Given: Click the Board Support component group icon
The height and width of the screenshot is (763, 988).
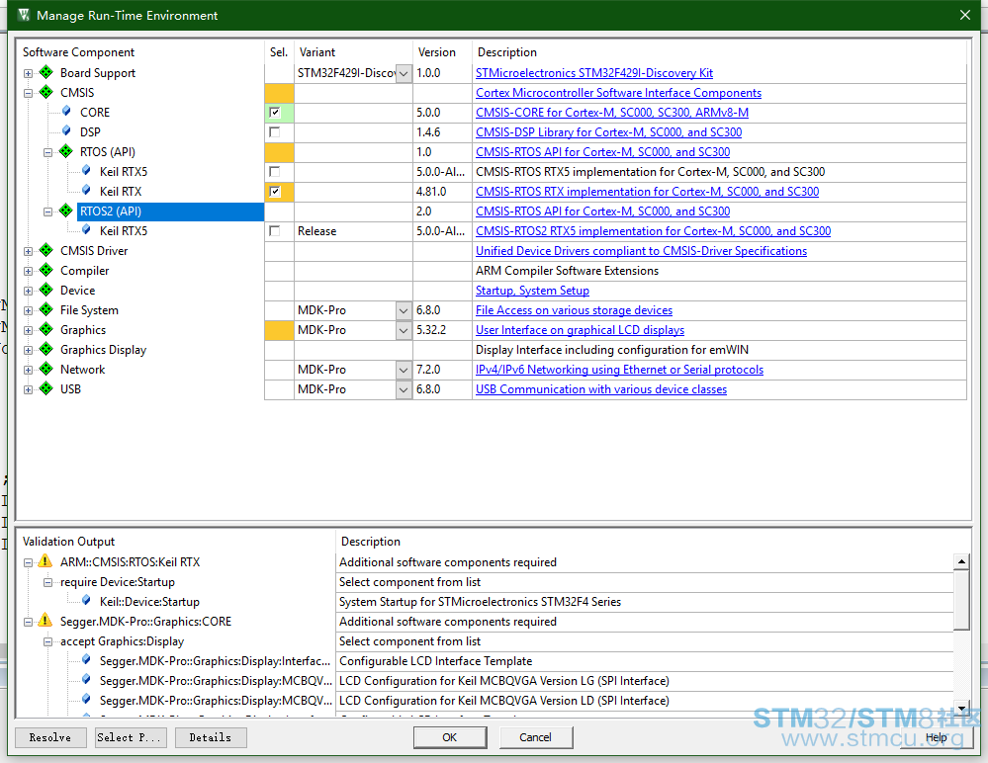Looking at the screenshot, I should [x=46, y=72].
